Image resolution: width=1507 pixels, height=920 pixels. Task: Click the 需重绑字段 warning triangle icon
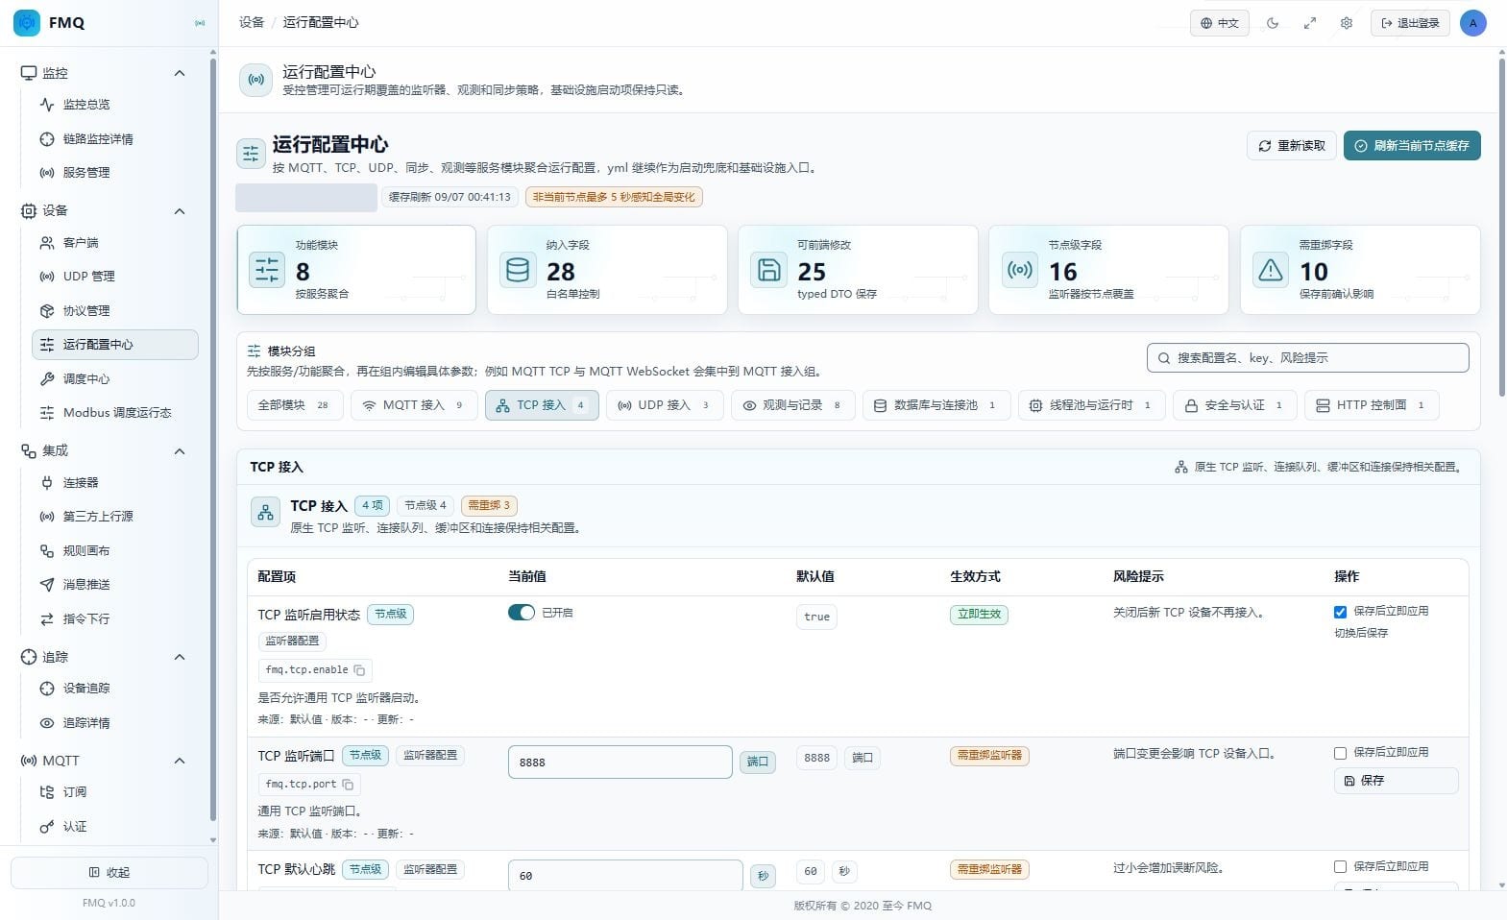click(1271, 270)
